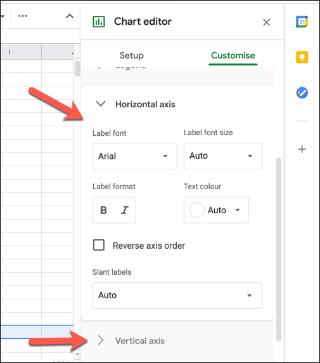The height and width of the screenshot is (363, 320).
Task: Open the three-dot more options toolbar menu
Action: pos(23,16)
